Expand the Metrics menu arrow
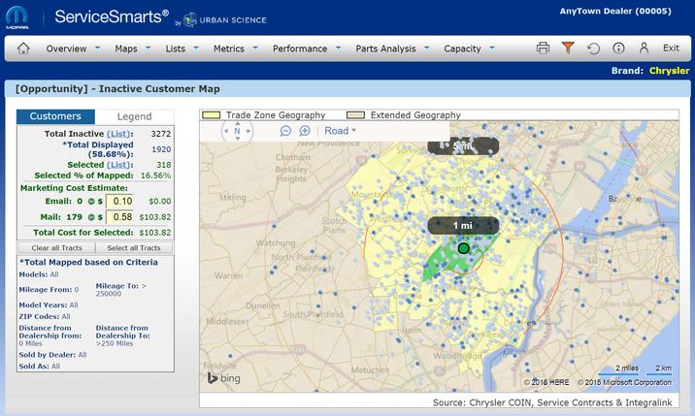Image resolution: width=695 pixels, height=416 pixels. 255,48
